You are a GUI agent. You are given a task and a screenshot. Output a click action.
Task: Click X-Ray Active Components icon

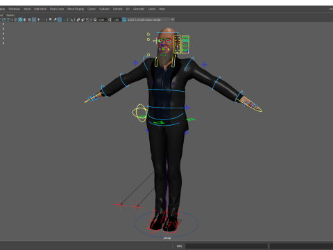pos(83,19)
